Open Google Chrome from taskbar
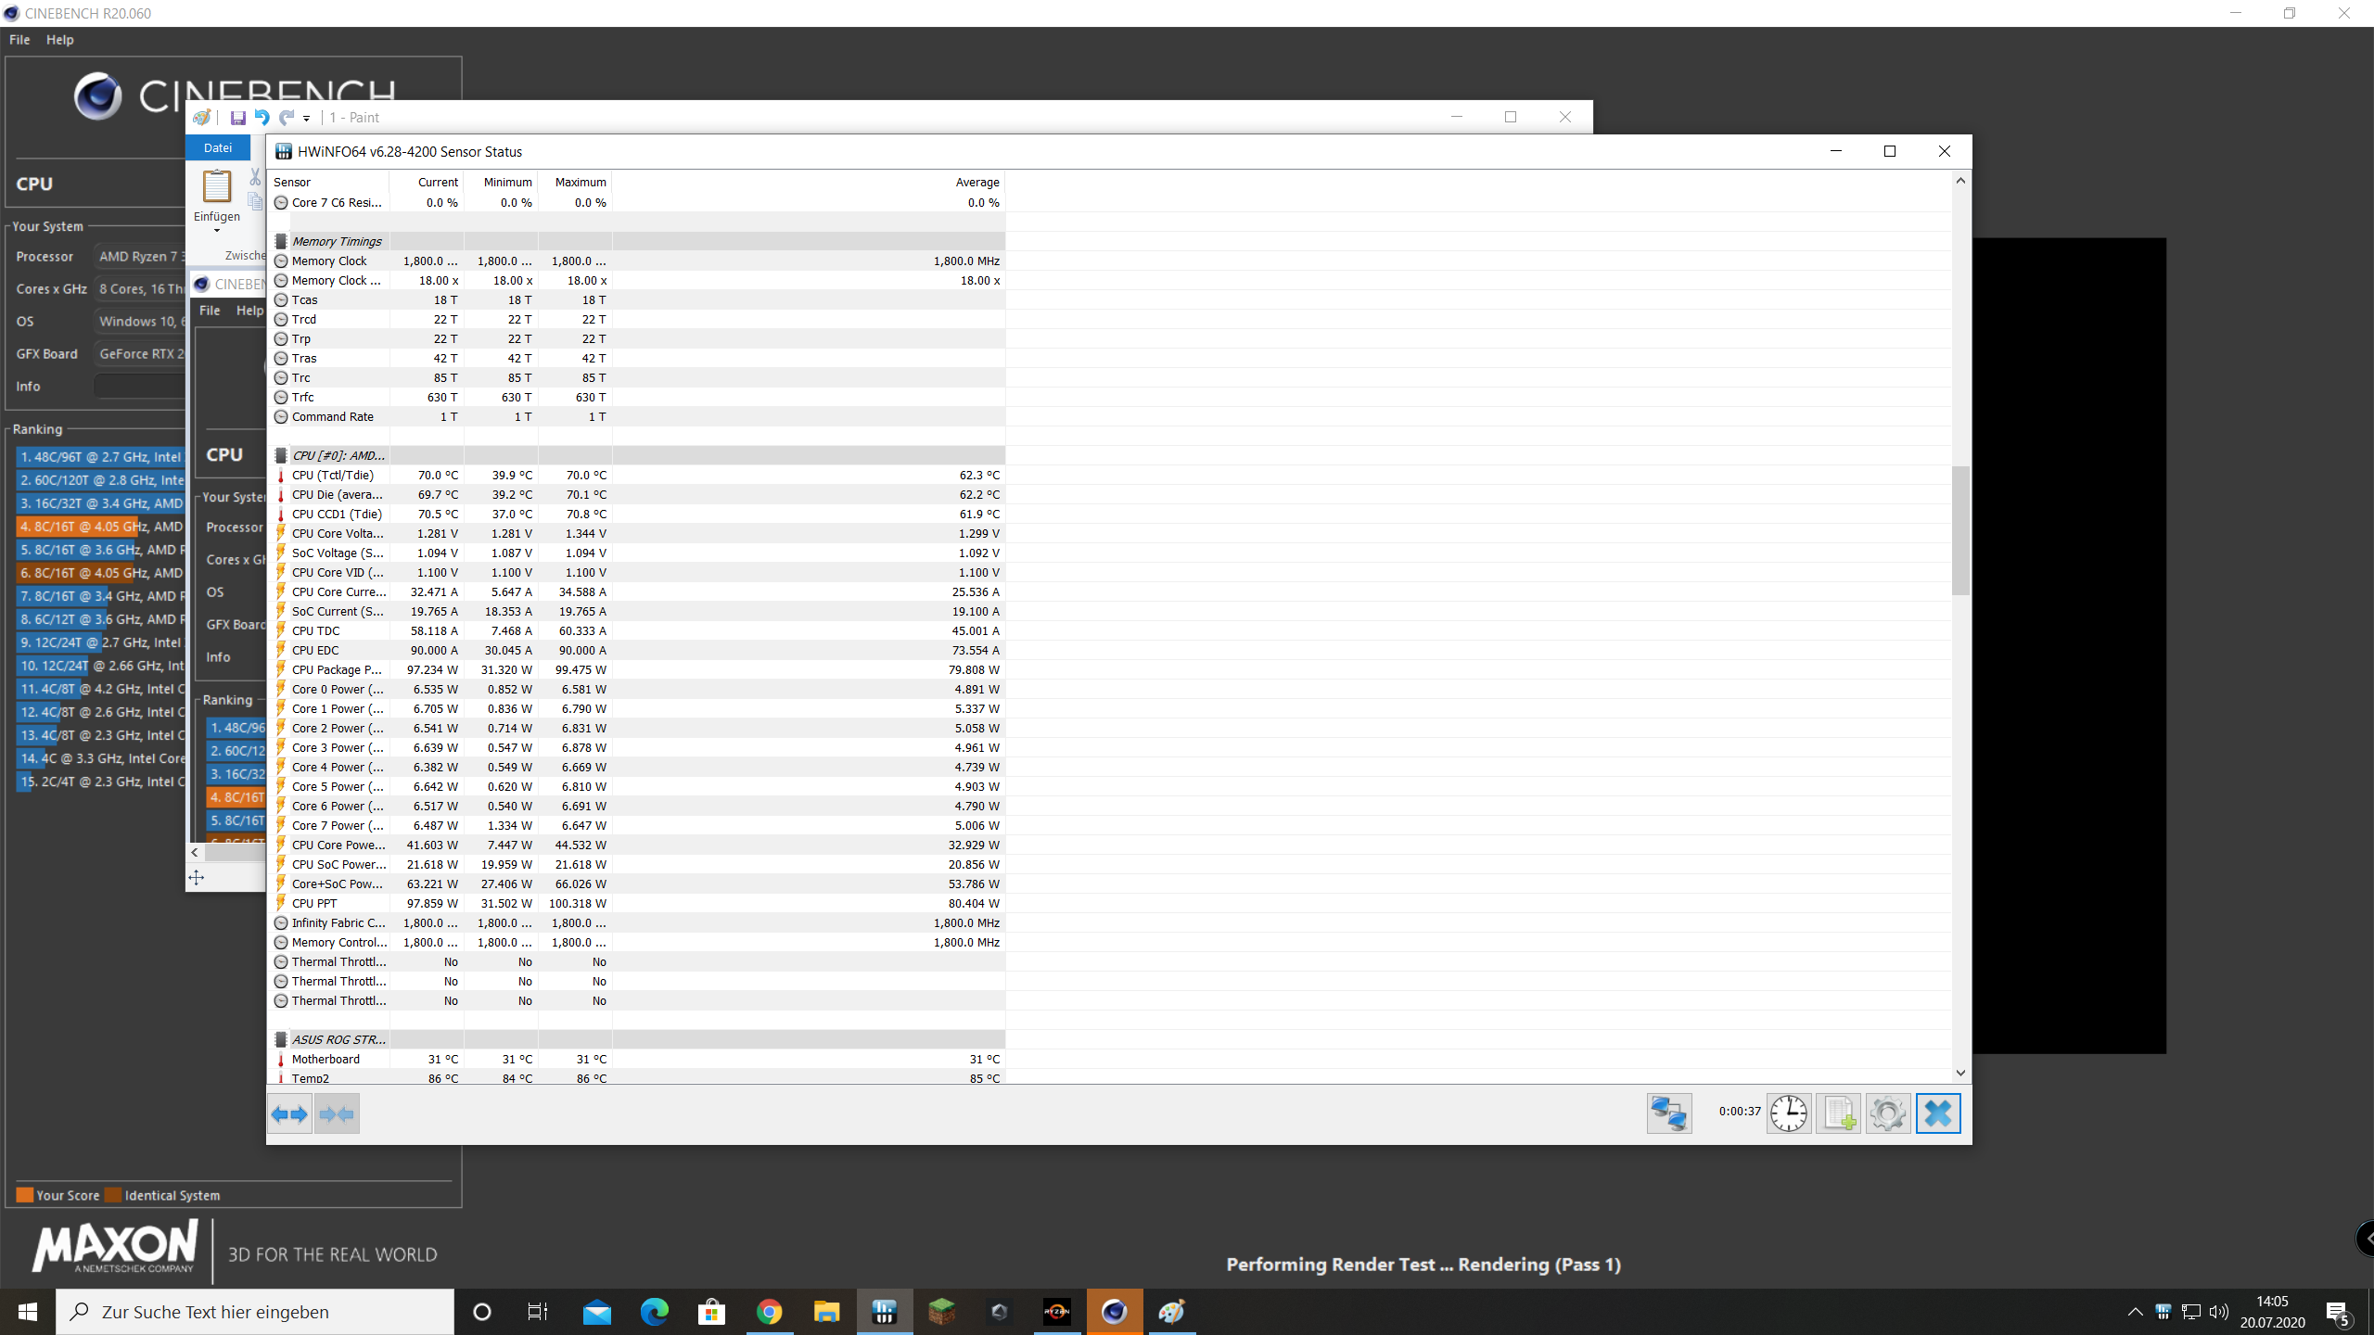The image size is (2374, 1335). (x=769, y=1312)
